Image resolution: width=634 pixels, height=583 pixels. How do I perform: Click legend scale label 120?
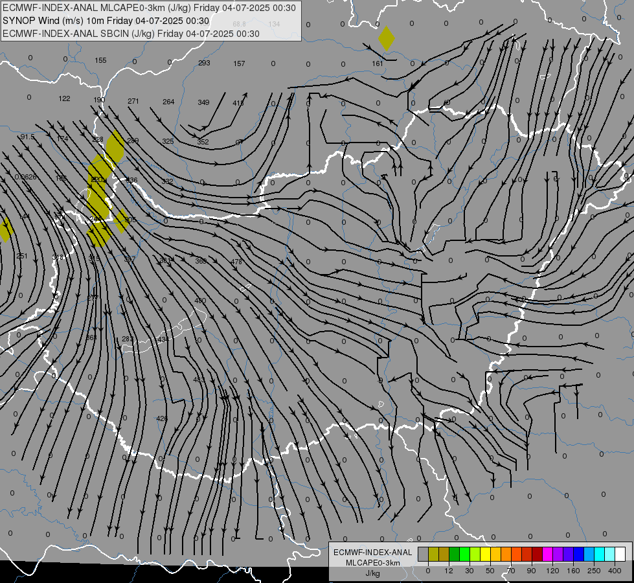tap(552, 571)
